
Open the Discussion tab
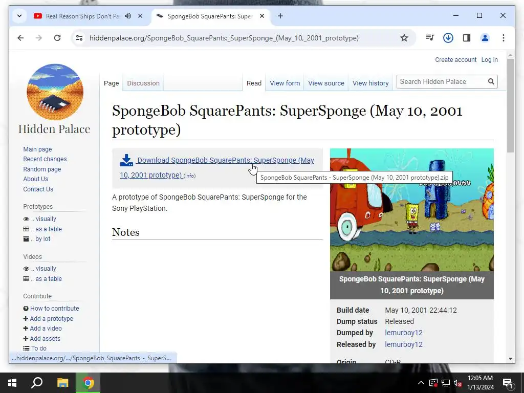click(143, 83)
